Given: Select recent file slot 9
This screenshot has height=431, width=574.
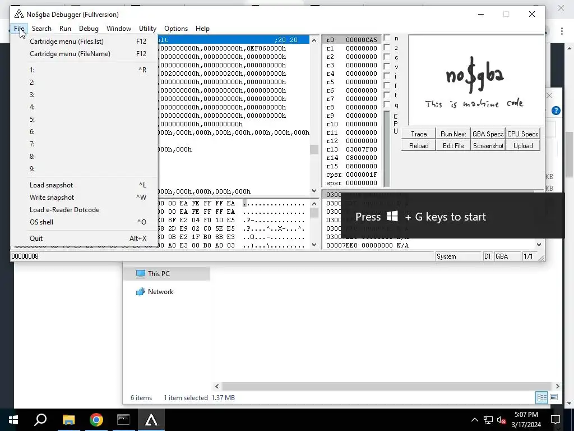Looking at the screenshot, I should click(85, 169).
